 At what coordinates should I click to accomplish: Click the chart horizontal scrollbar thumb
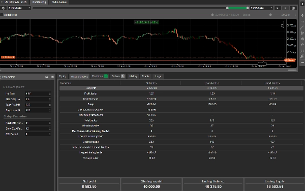[x=292, y=70]
